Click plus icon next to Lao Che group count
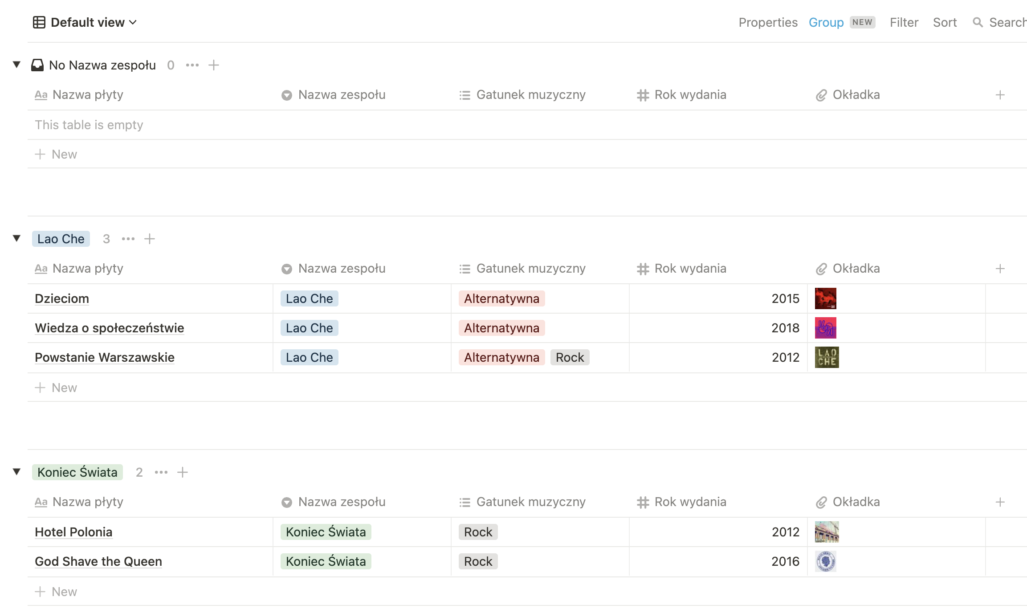The height and width of the screenshot is (613, 1027). (x=150, y=239)
